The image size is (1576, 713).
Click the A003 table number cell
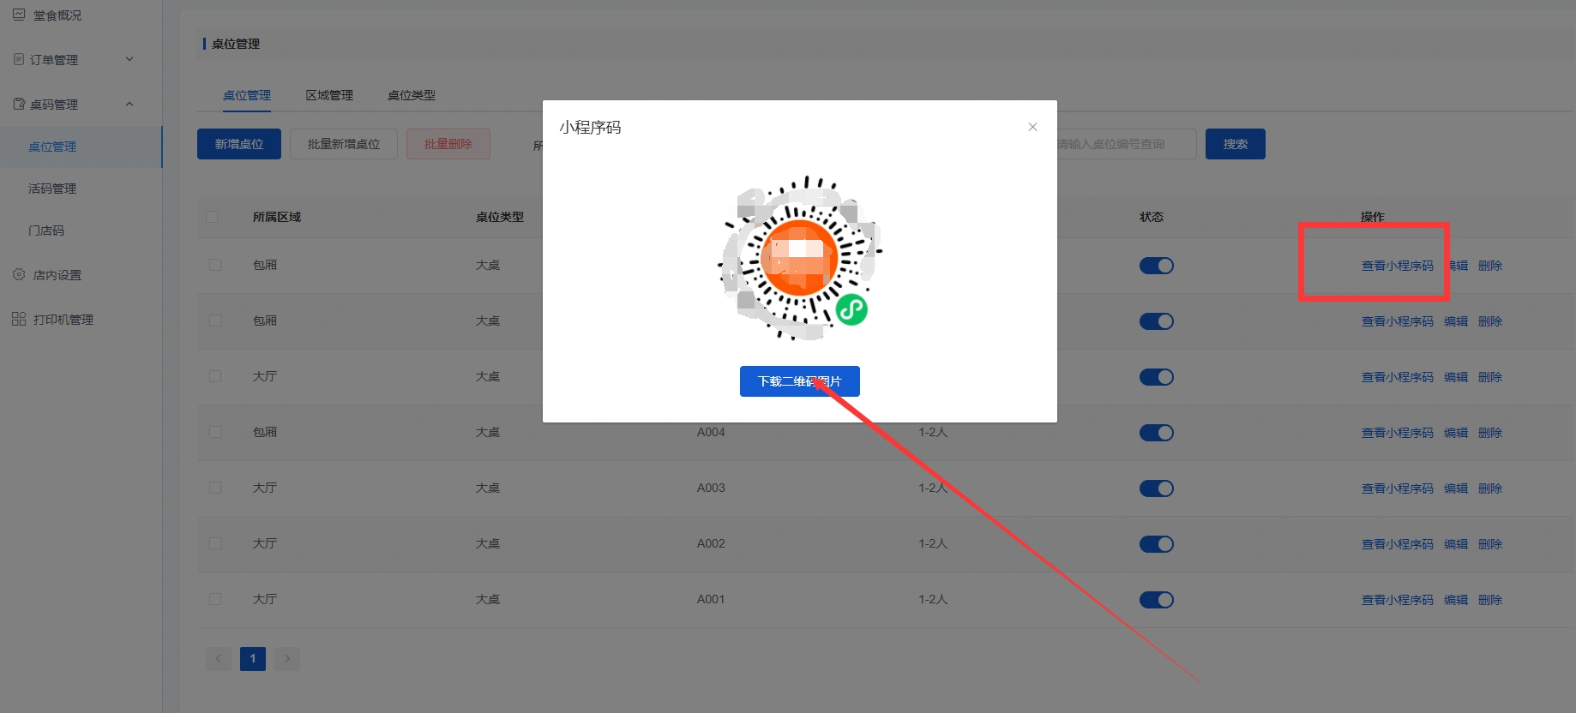click(711, 488)
